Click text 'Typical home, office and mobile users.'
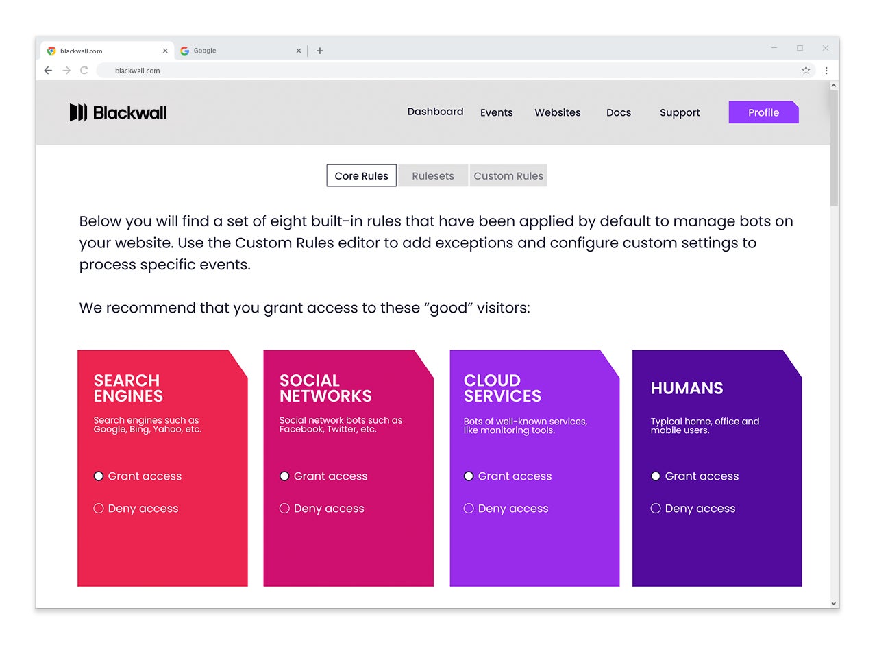Viewport: 877px width, 658px height. click(705, 426)
